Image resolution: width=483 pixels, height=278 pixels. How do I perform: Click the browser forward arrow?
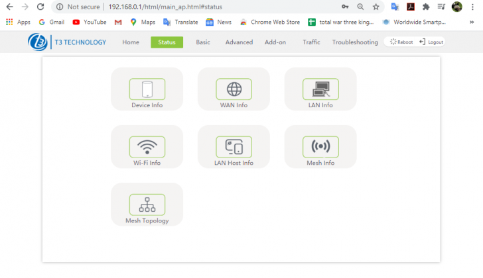coord(25,7)
